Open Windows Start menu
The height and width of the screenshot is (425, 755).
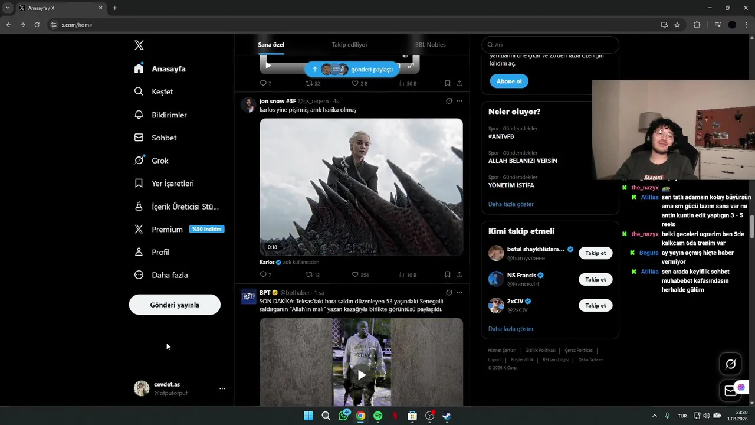(308, 416)
